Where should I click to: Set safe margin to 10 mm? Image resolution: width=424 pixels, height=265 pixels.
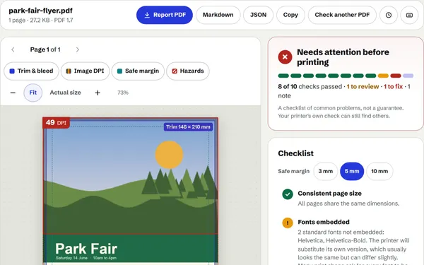[379, 171]
